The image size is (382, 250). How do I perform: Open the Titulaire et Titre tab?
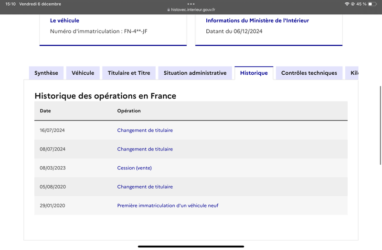(129, 73)
